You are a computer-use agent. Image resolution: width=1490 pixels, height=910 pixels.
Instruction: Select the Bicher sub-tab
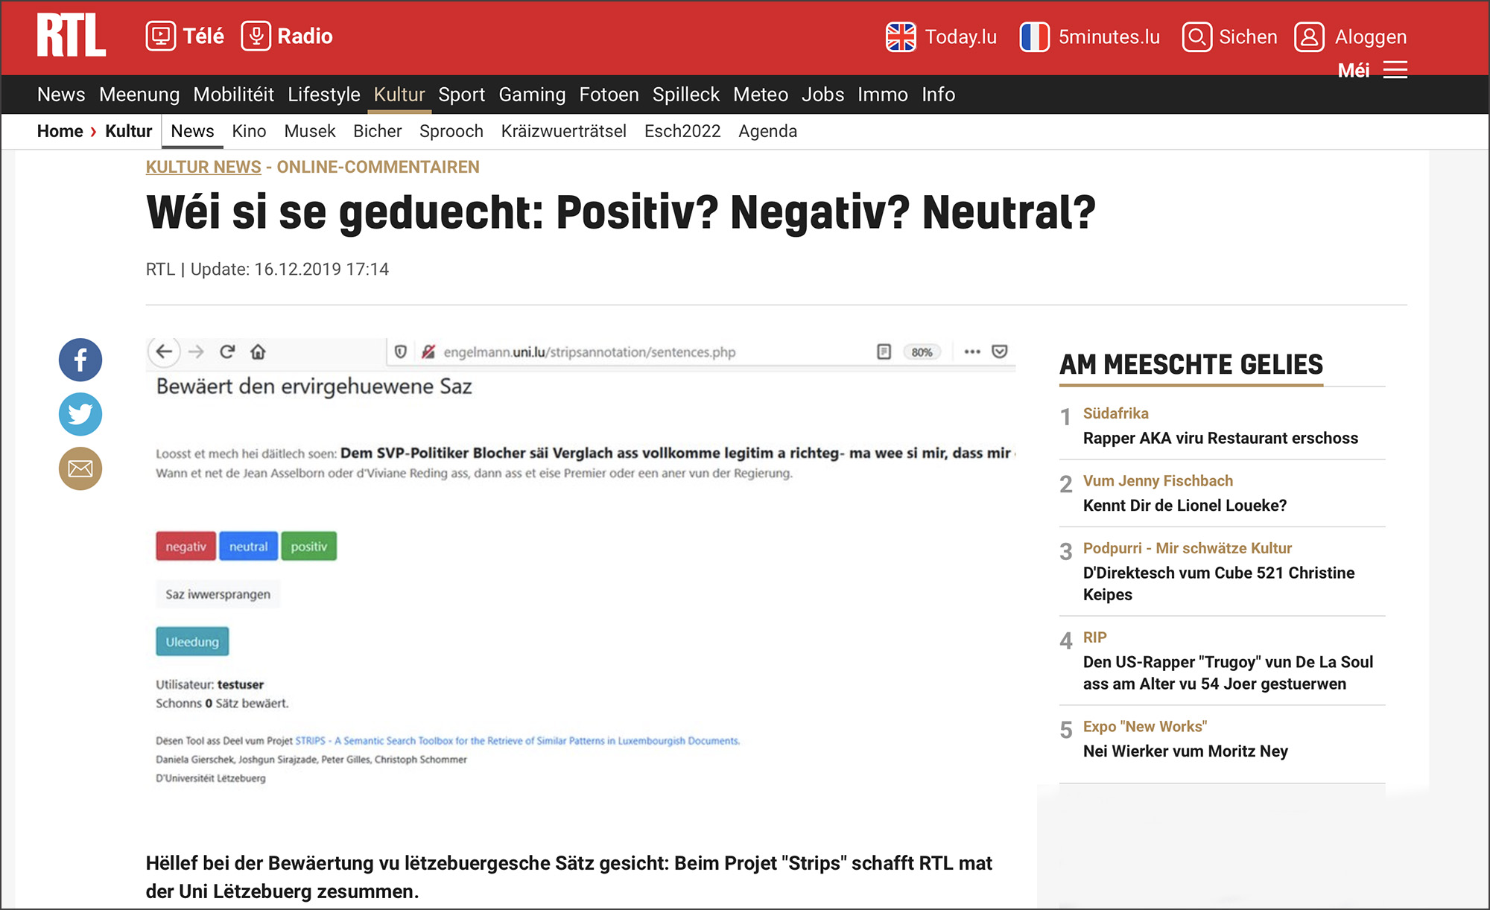pyautogui.click(x=377, y=131)
